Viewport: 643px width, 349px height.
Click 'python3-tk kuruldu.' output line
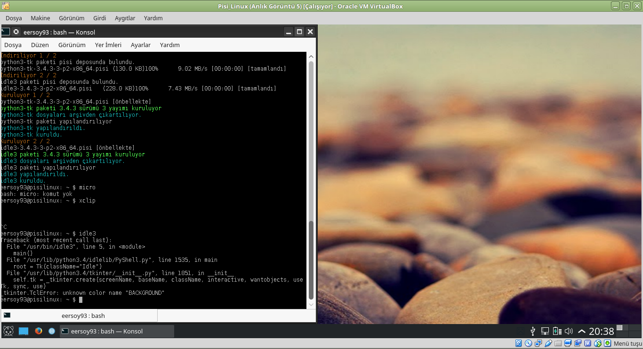(31, 135)
